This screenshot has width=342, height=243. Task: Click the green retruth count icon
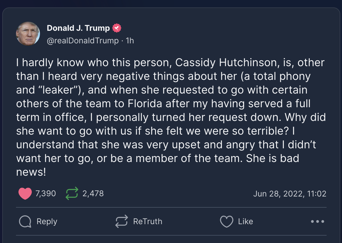pos(72,193)
